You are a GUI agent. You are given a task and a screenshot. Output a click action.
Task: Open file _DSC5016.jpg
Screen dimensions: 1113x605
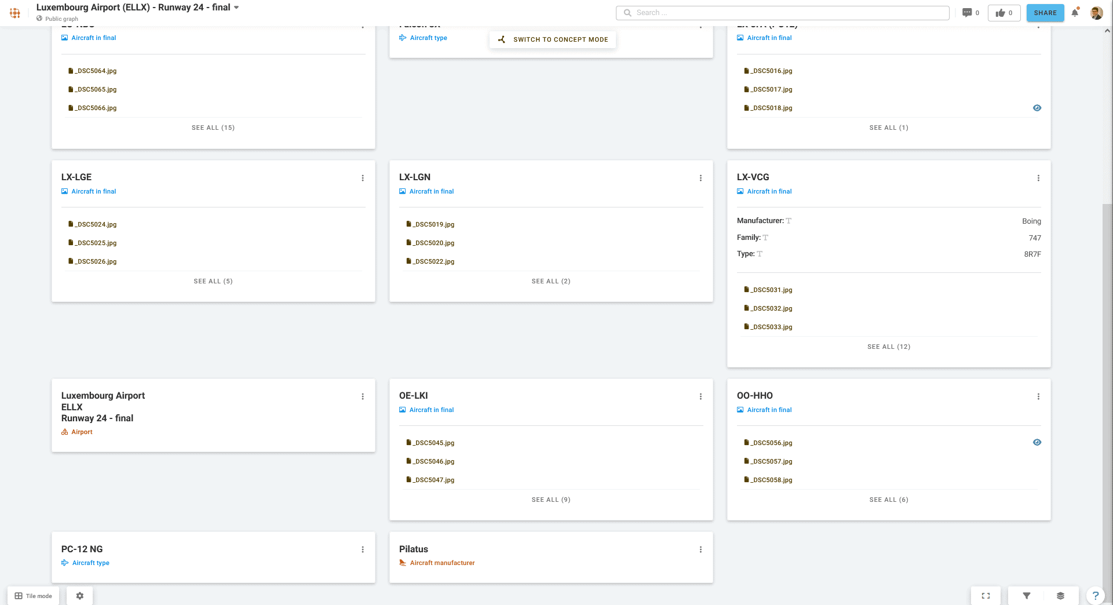point(768,71)
